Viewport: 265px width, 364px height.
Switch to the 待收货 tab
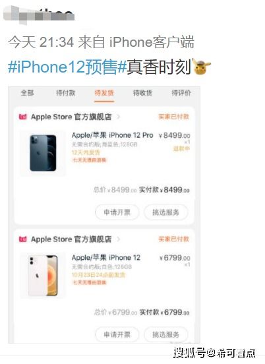click(x=142, y=93)
